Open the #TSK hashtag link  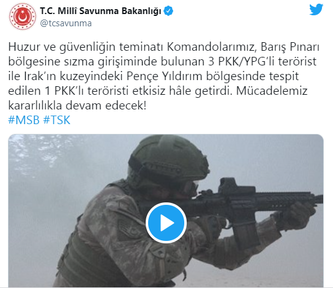(x=57, y=120)
